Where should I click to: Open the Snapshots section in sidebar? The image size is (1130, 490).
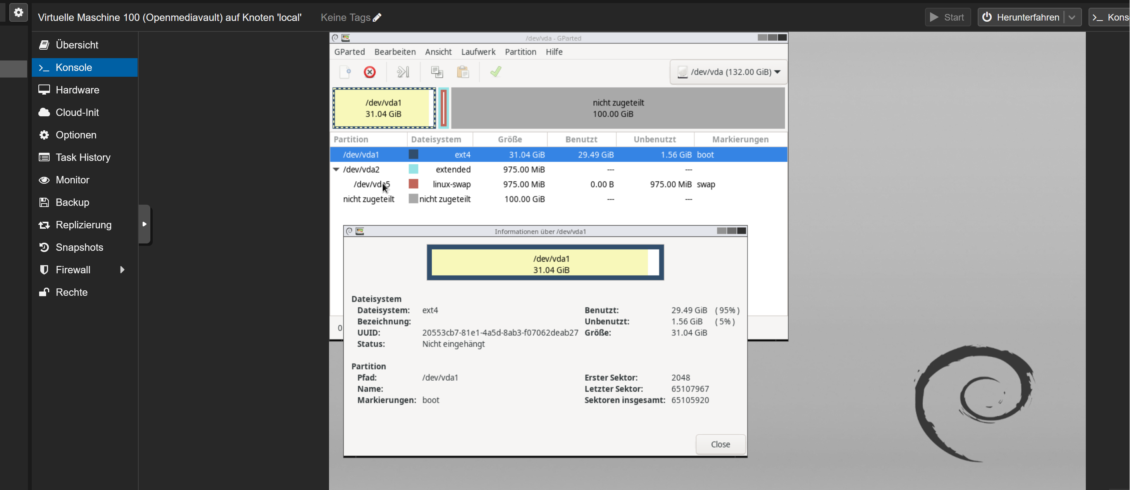pyautogui.click(x=79, y=247)
